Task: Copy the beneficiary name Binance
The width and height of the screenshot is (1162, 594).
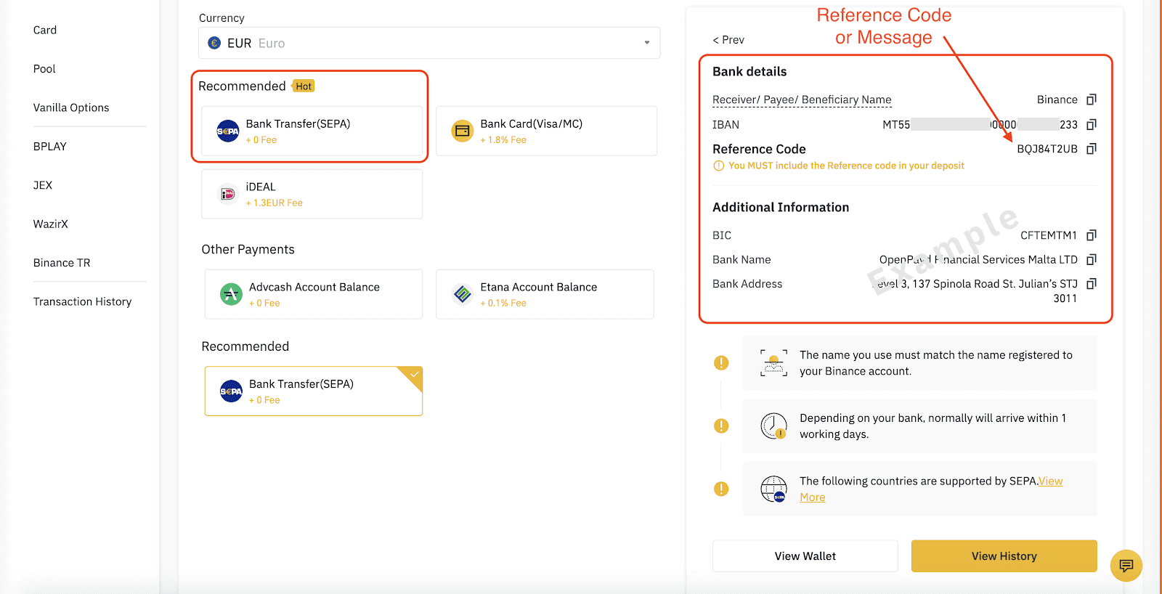Action: point(1091,99)
